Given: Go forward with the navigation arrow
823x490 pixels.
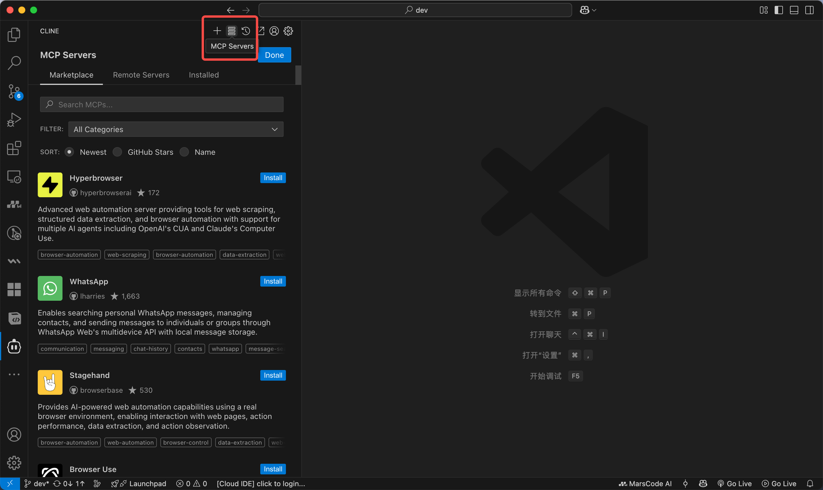Looking at the screenshot, I should pos(246,10).
